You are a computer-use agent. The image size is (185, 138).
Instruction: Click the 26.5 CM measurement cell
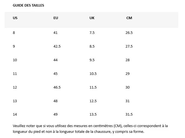[x=129, y=33]
